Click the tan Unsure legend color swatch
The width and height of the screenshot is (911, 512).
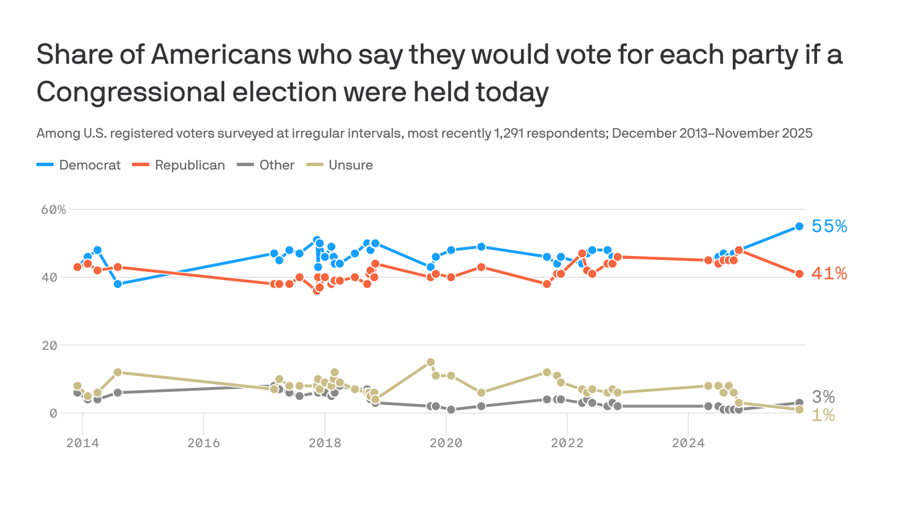click(x=314, y=165)
